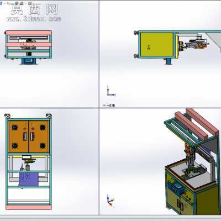221x221 pixels.
Task: Click the link-views icon beside the 左视 label
Action: pos(105,106)
